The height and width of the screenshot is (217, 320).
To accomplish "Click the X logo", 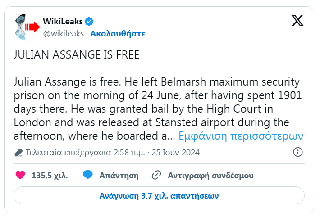I will (x=297, y=21).
